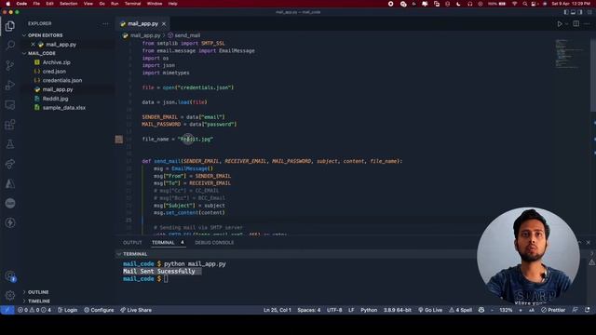Run the Python file with play button
596x335 pixels.
560,23
